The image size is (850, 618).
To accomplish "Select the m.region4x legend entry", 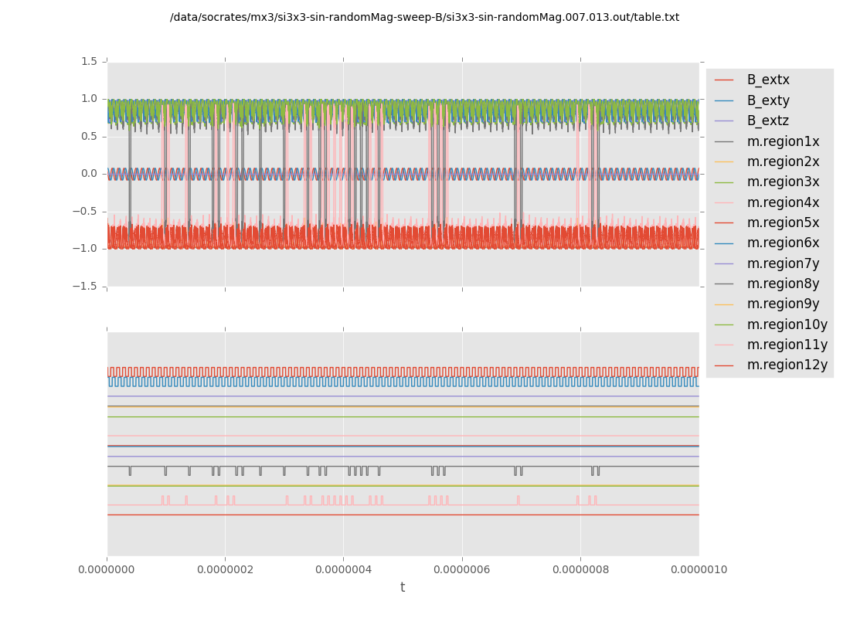I will [x=783, y=202].
